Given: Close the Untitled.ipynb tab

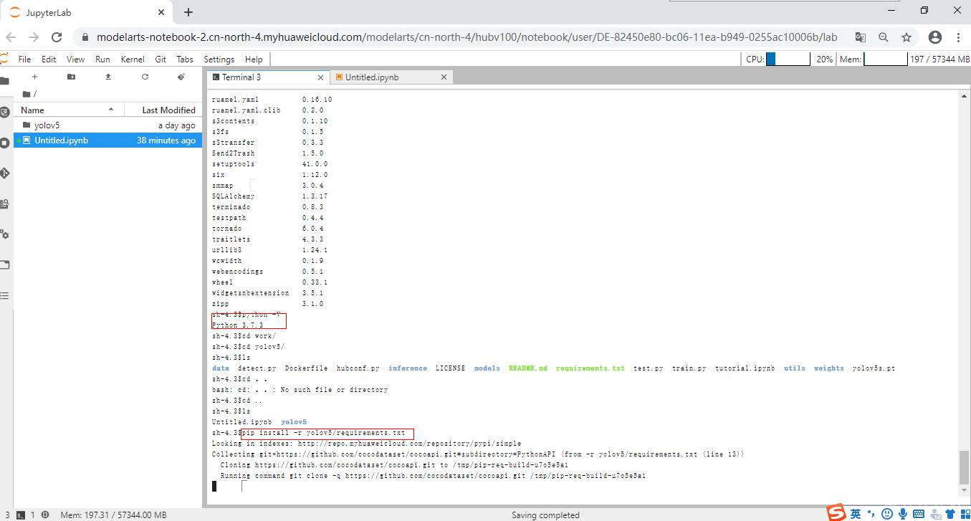Looking at the screenshot, I should point(444,77).
